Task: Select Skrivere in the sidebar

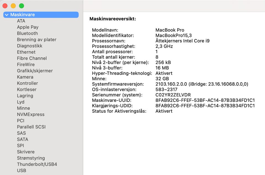Action: click(x=26, y=152)
